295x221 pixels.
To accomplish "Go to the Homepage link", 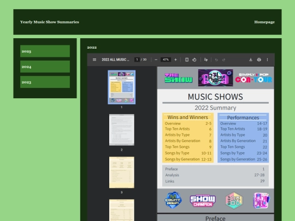I will pos(264,22).
